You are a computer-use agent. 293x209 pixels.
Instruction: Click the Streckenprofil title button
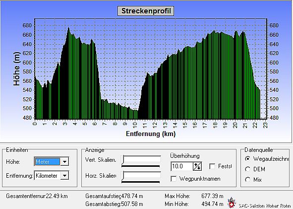[x=146, y=11]
